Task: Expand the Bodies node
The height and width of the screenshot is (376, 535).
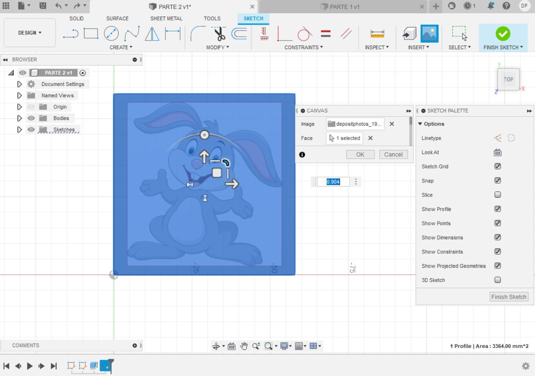Action: click(x=19, y=118)
